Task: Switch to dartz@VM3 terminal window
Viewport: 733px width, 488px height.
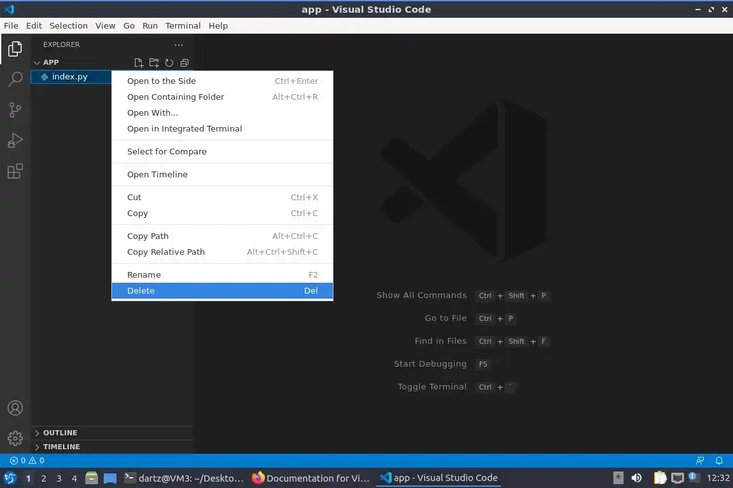Action: [184, 478]
